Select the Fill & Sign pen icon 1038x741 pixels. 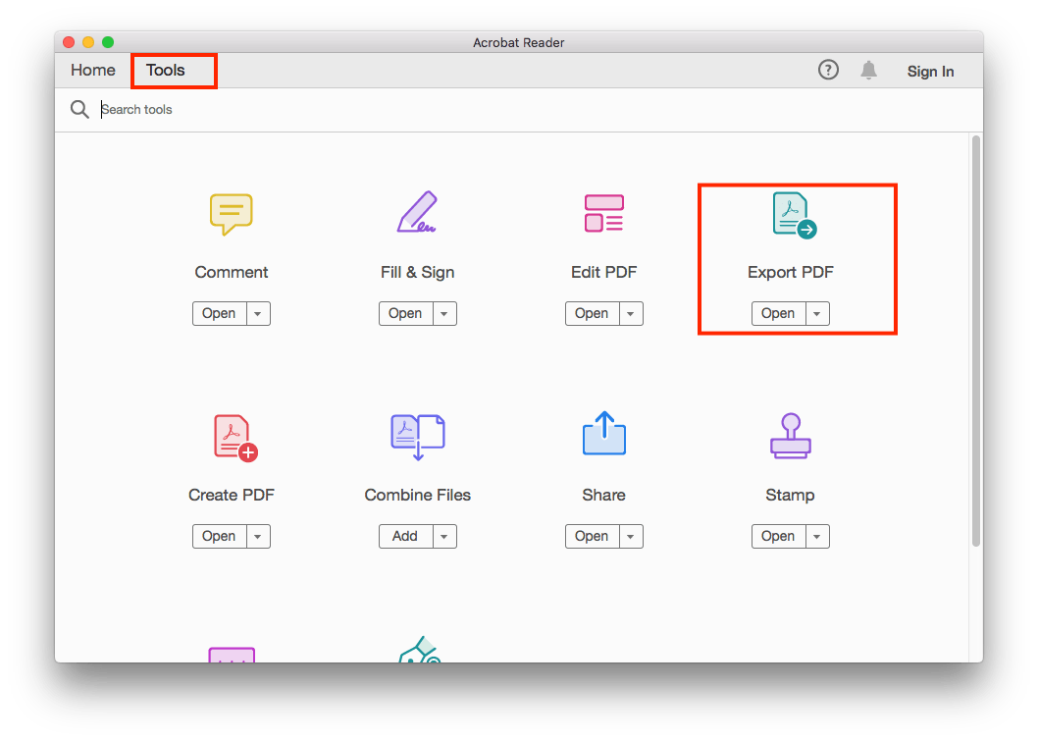click(417, 212)
